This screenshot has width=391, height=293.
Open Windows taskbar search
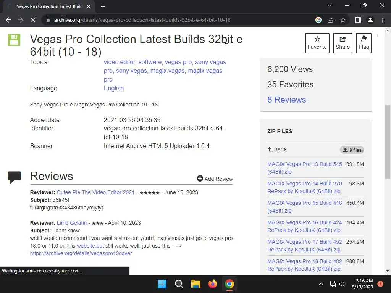tap(179, 284)
